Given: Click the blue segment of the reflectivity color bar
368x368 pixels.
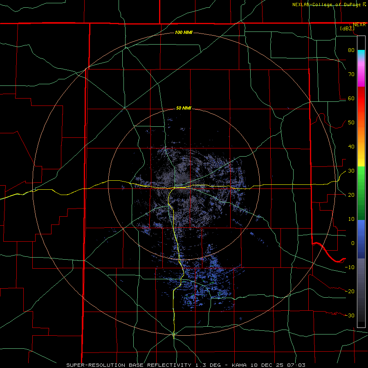Looking at the screenshot, I should (x=361, y=239).
